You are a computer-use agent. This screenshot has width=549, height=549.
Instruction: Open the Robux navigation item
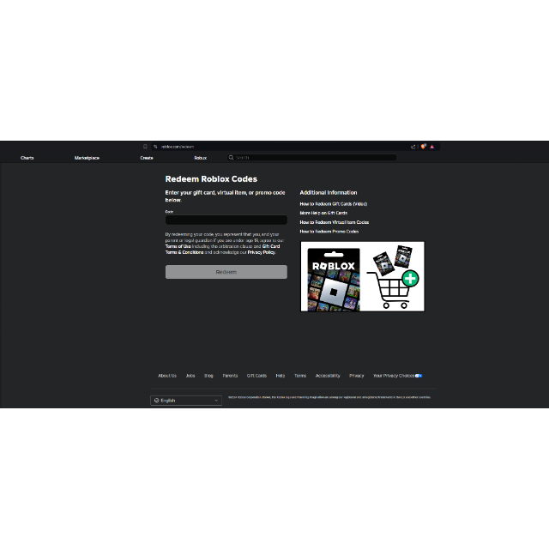click(200, 158)
